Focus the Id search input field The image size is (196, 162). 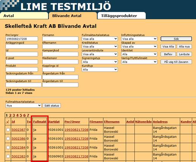point(22,54)
